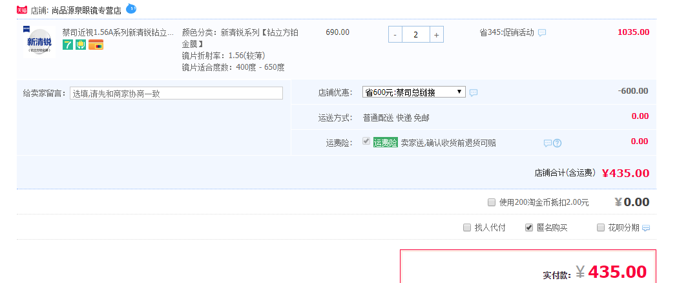Click the green 7-day return icon
688x283 pixels.
68,45
